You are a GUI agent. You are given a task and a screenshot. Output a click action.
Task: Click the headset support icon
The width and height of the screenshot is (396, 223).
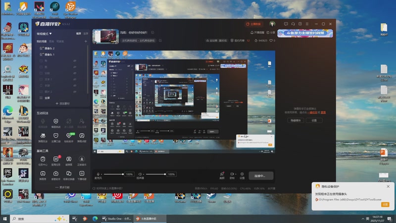pos(293,24)
